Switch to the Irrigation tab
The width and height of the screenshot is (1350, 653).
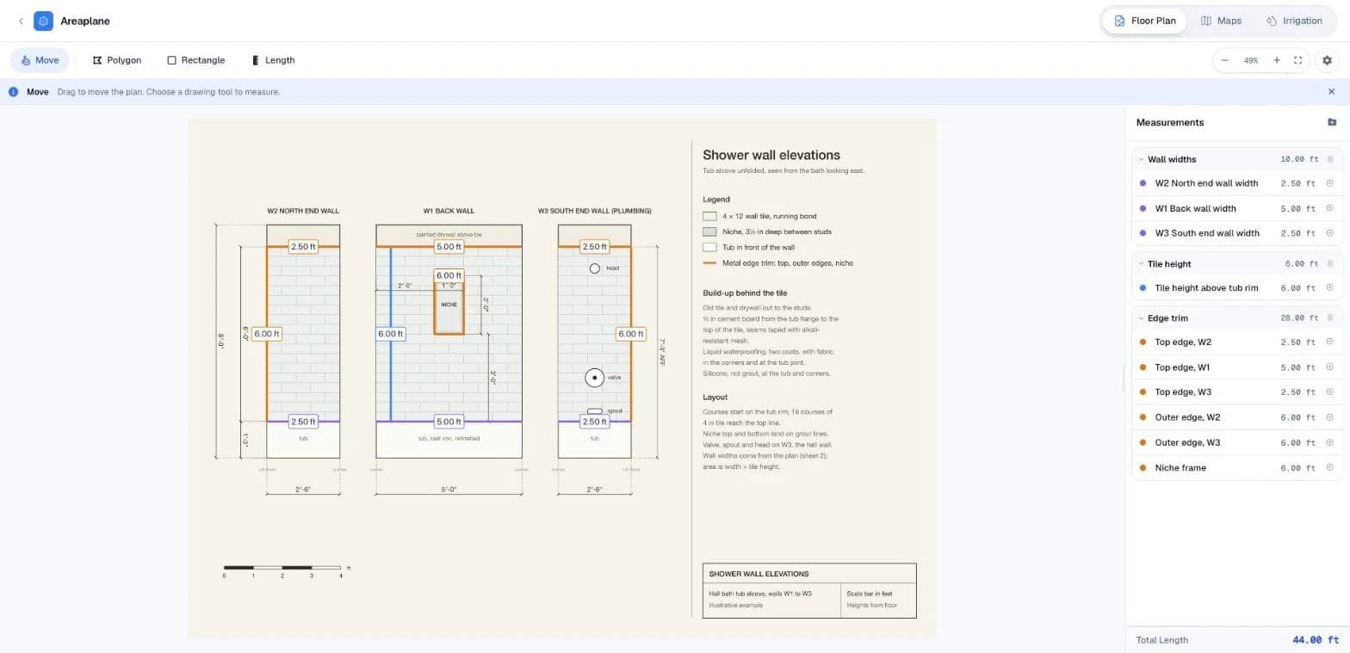(x=1294, y=21)
